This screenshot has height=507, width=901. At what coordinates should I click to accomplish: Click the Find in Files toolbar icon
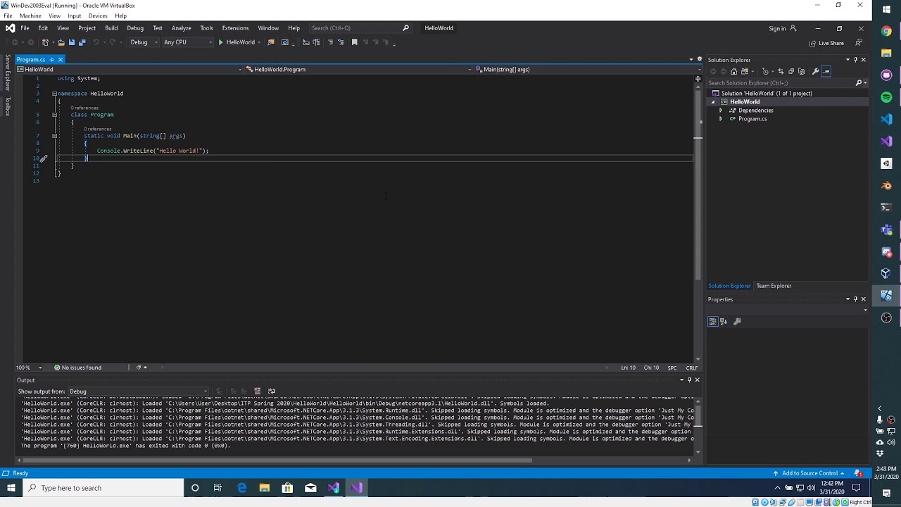tap(271, 42)
